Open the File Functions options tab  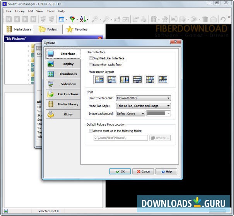tap(63, 94)
